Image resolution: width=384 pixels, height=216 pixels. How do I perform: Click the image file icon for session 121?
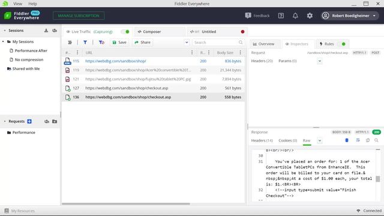pos(68,79)
